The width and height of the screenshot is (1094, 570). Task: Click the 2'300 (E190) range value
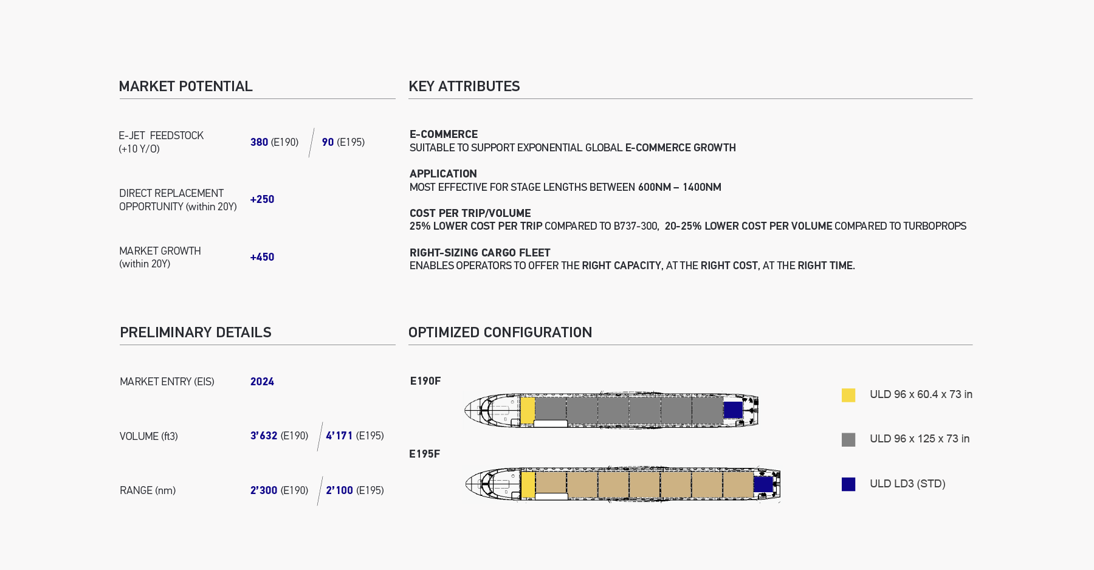(x=279, y=490)
